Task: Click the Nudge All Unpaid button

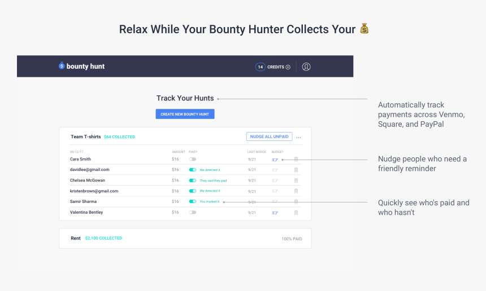Action: point(270,136)
